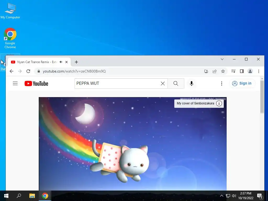Mute tab via speaker icon on tab
The width and height of the screenshot is (268, 201).
point(61,62)
